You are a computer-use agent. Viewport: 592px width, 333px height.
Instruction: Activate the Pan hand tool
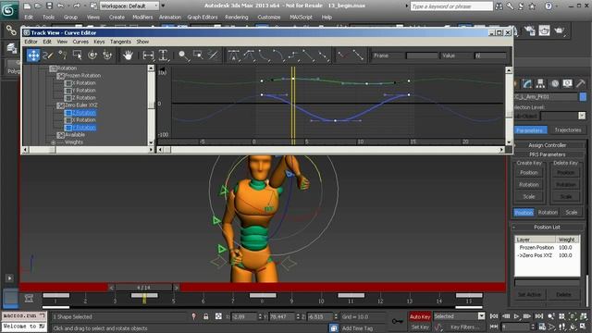click(x=128, y=55)
